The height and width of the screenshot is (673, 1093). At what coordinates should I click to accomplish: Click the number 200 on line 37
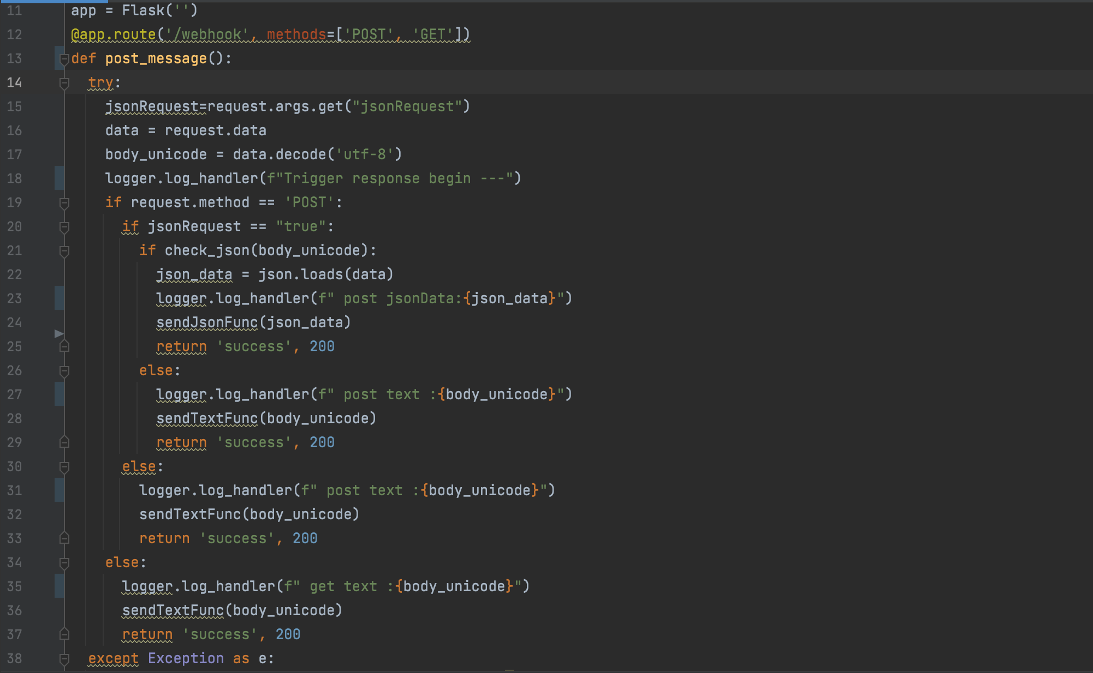point(288,634)
